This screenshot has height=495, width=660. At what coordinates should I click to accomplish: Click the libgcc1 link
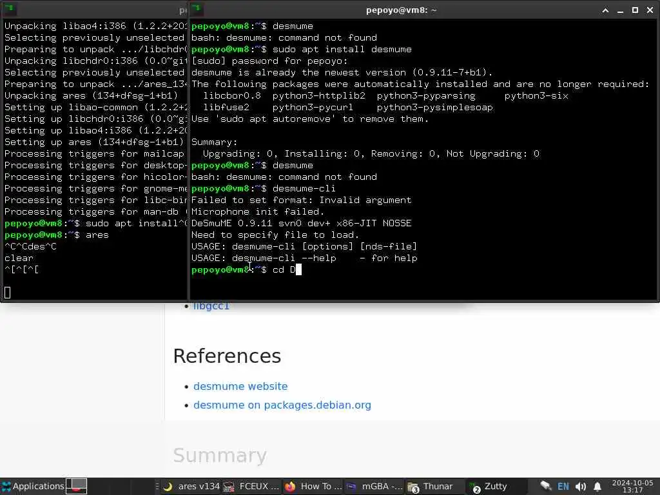point(211,306)
